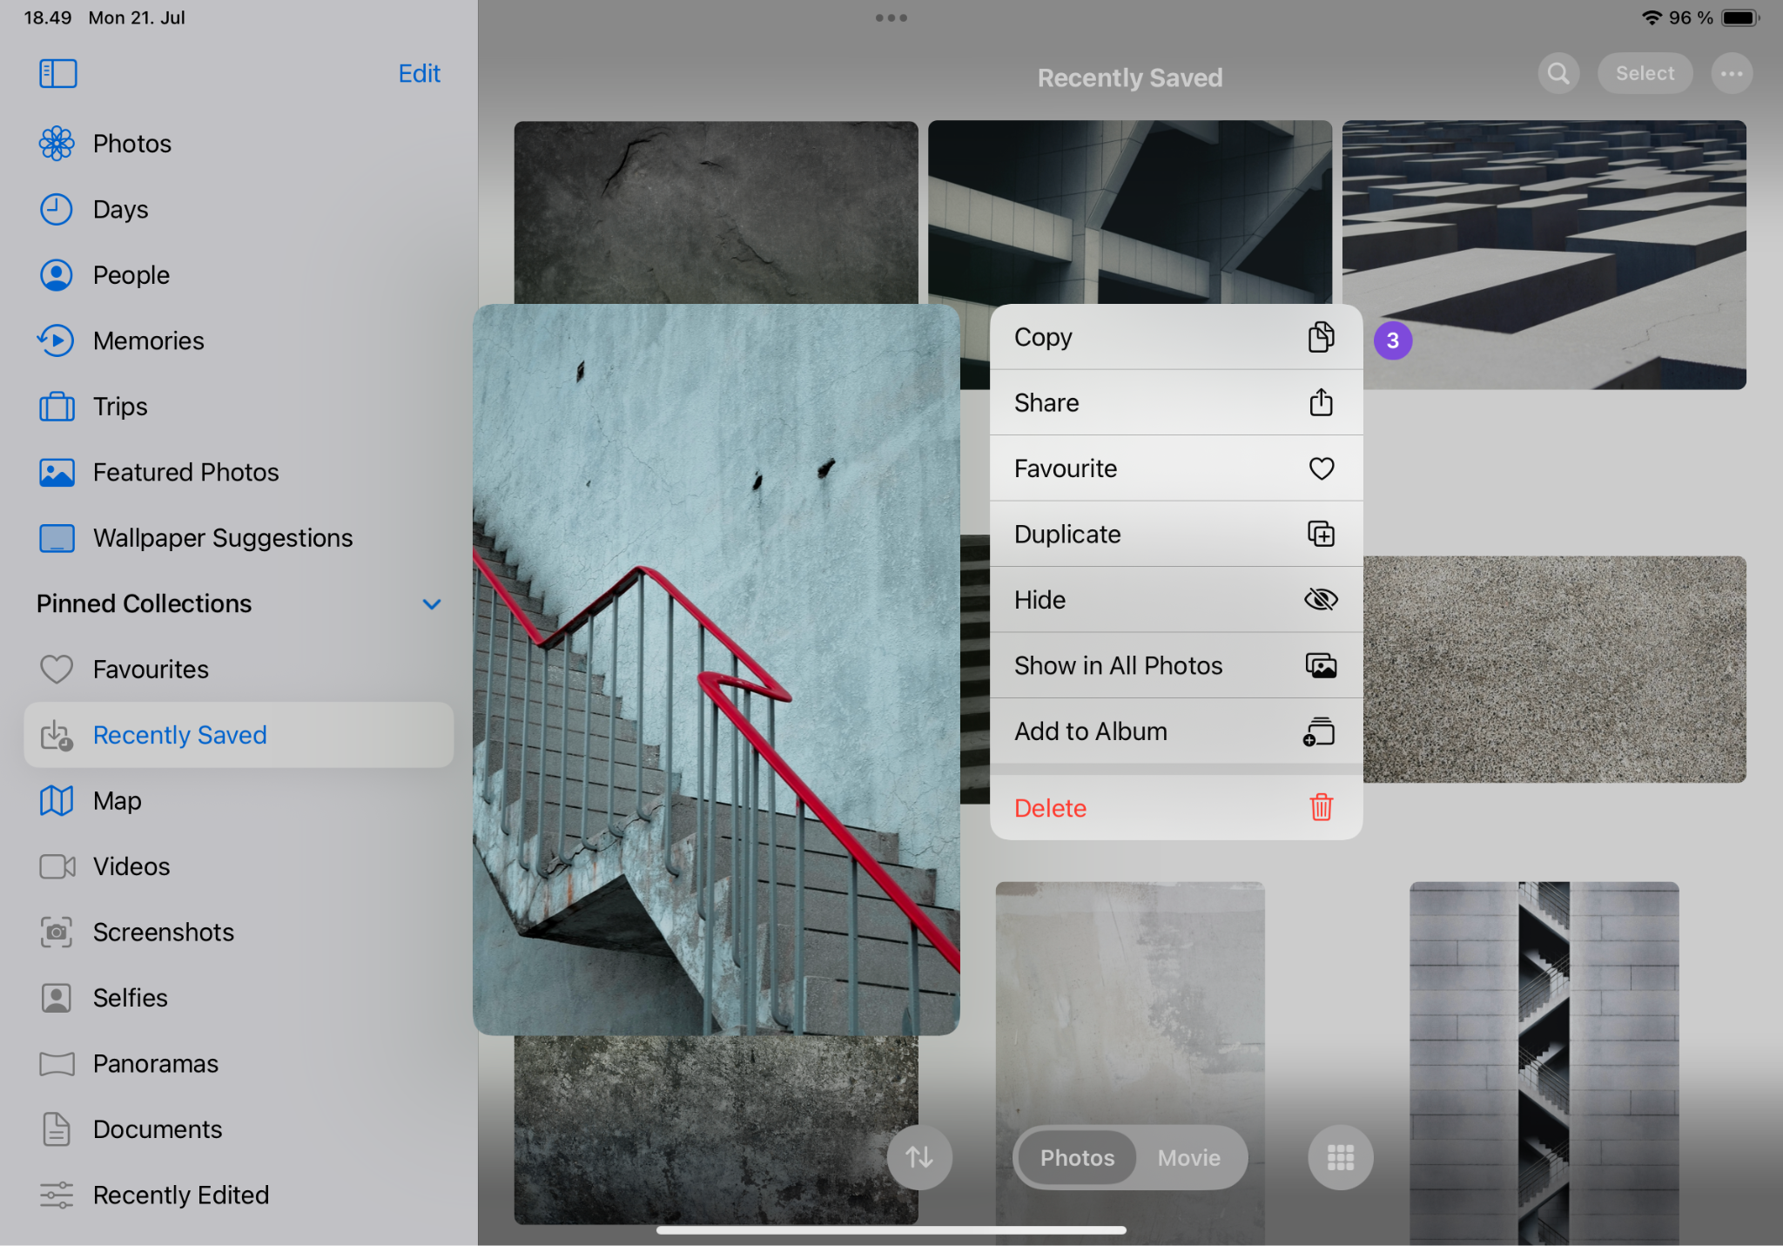1783x1246 pixels.
Task: Open the Videos camera icon
Action: tap(57, 866)
